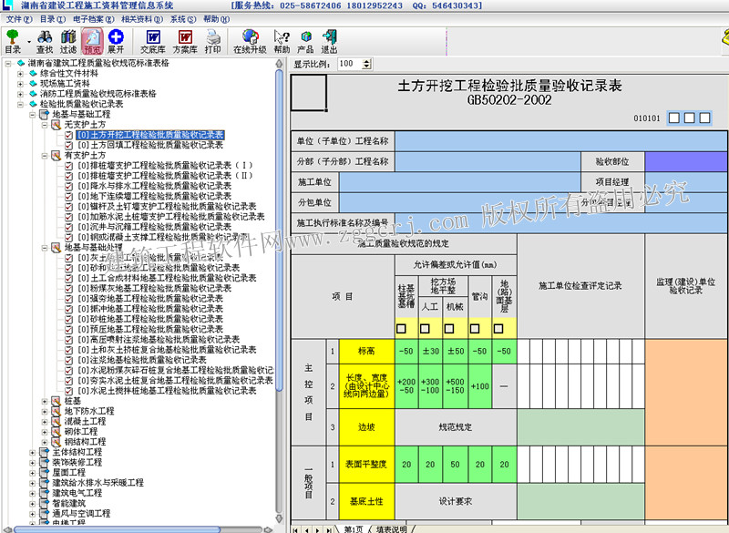Open the 交底库 library icon

coord(152,41)
